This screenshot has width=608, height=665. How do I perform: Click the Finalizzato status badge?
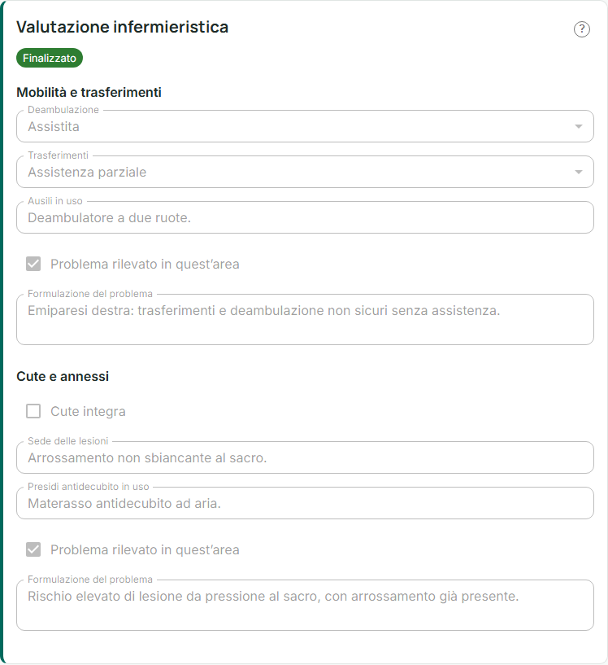(x=50, y=58)
